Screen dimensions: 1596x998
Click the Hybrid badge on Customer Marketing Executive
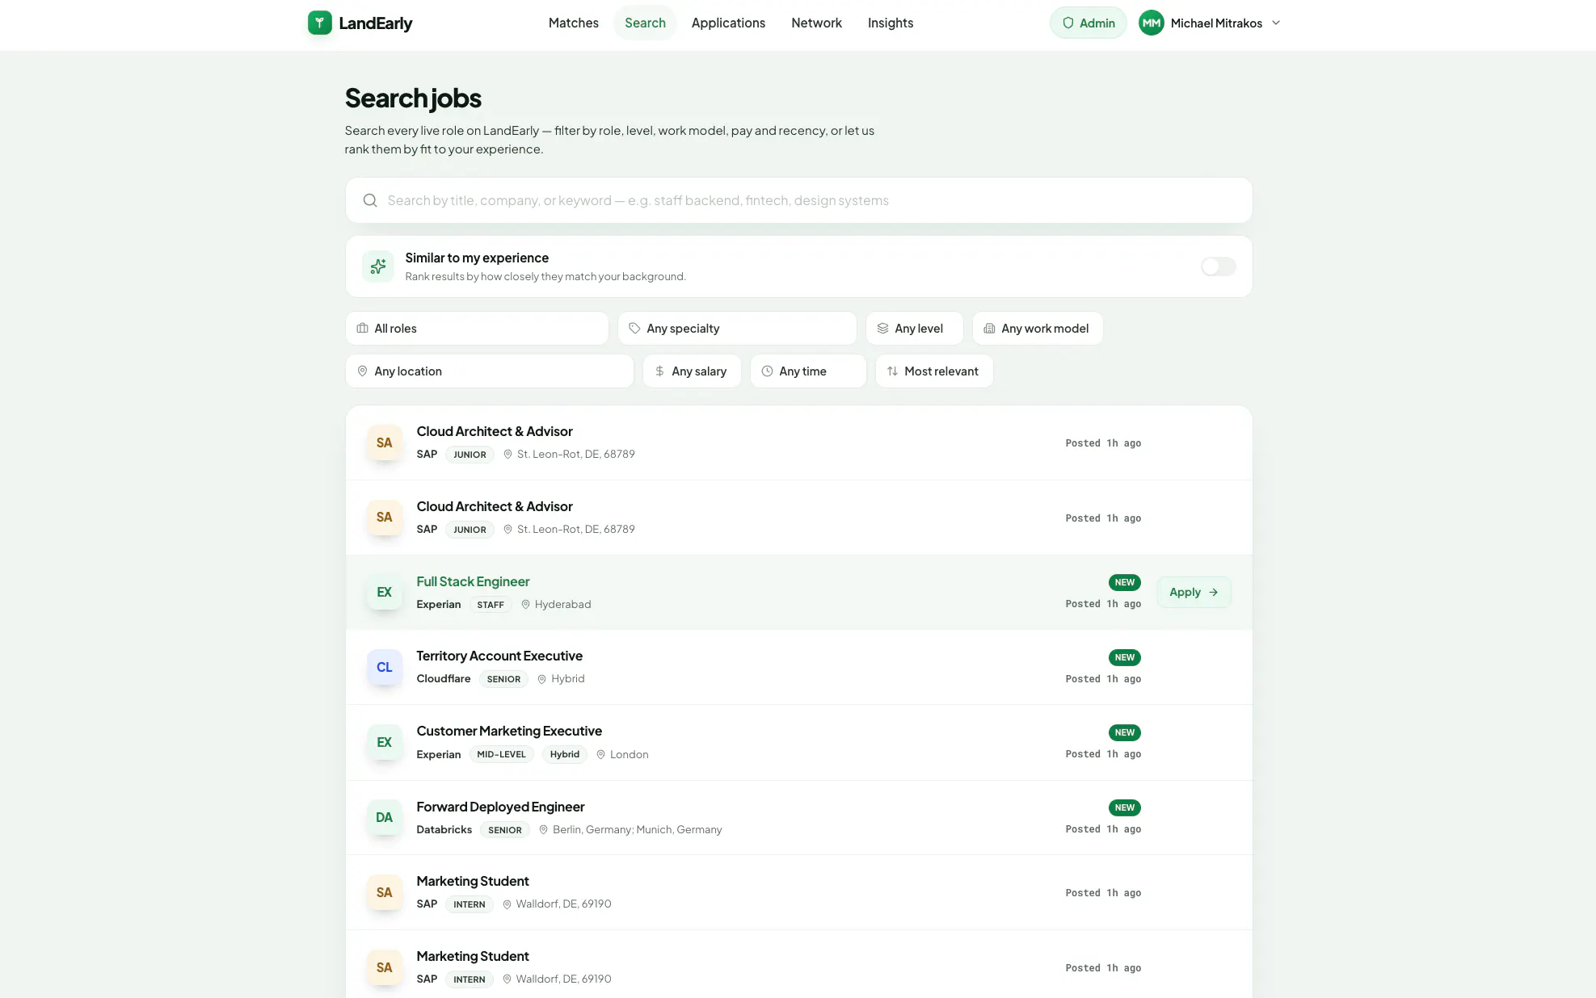[565, 754]
